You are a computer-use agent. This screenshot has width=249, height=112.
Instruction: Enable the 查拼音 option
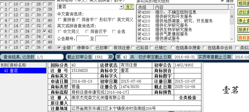pos(60,20)
